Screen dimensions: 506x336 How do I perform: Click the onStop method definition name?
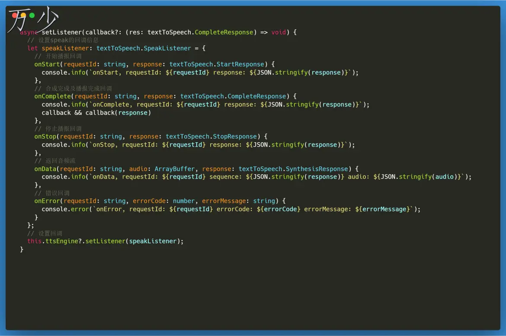tap(45, 136)
